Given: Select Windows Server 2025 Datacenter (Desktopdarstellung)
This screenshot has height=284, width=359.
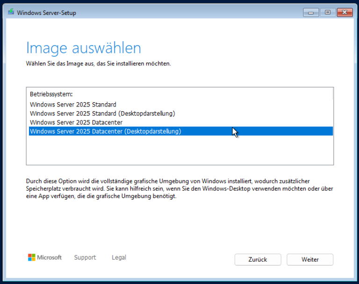Looking at the screenshot, I should (x=181, y=131).
